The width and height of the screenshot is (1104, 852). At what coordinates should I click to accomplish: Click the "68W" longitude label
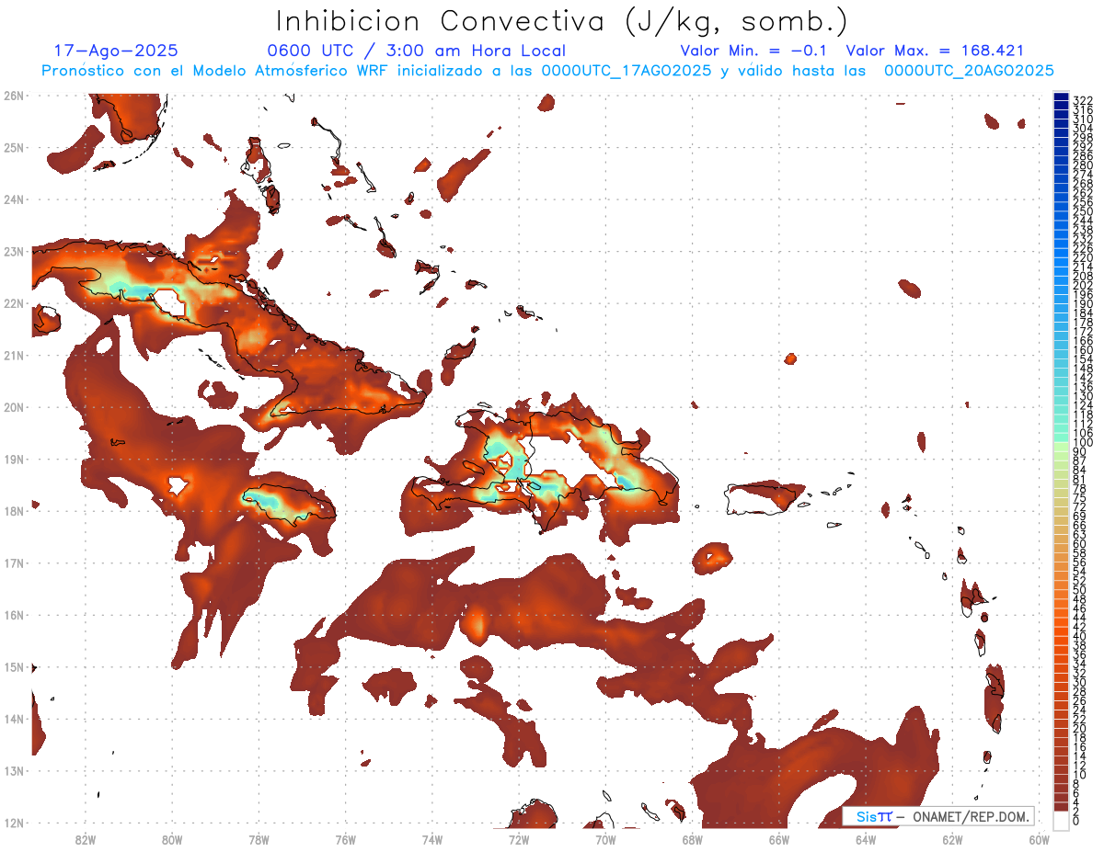pyautogui.click(x=693, y=838)
